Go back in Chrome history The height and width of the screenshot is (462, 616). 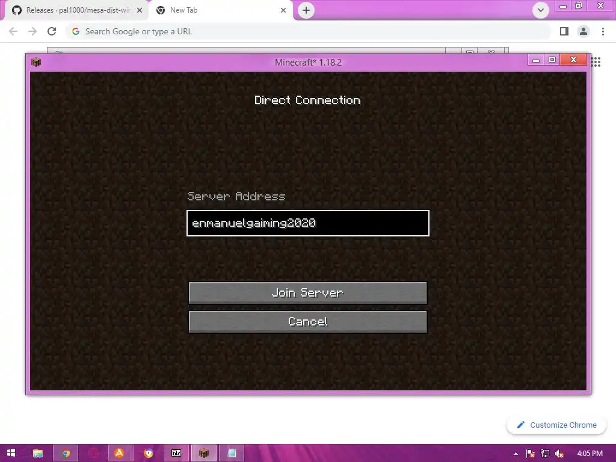coord(13,31)
